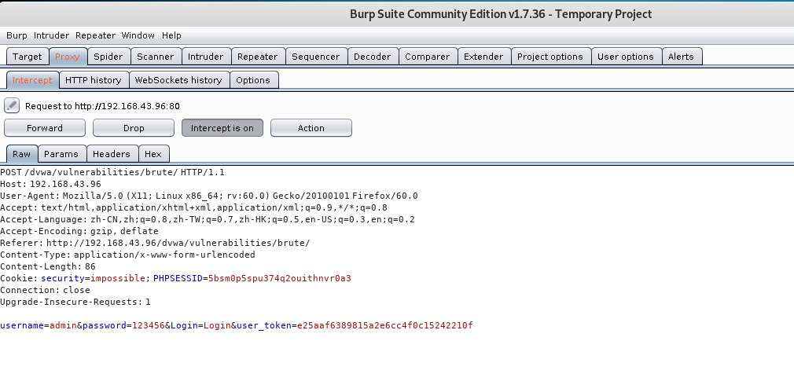
Task: Click the Accept-Language header line
Action: point(208,219)
